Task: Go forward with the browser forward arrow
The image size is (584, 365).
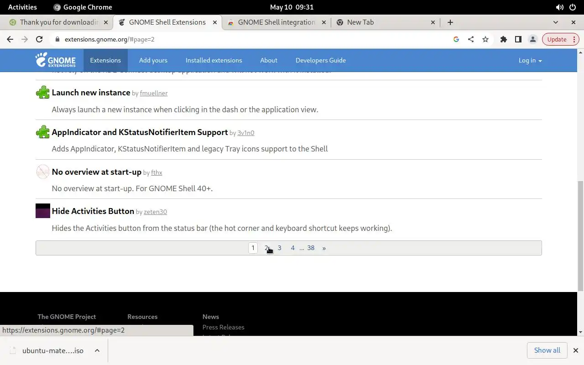Action: click(x=25, y=39)
